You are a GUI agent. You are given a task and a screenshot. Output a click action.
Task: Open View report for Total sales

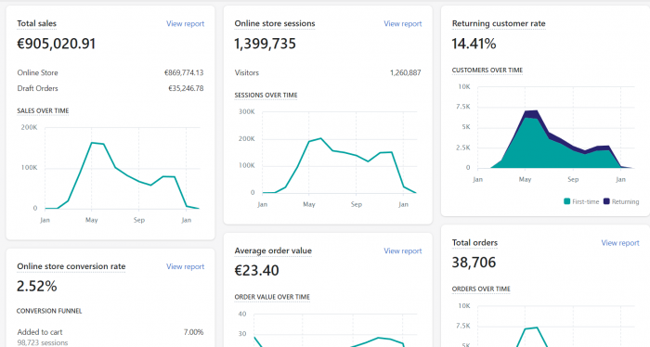(x=186, y=23)
